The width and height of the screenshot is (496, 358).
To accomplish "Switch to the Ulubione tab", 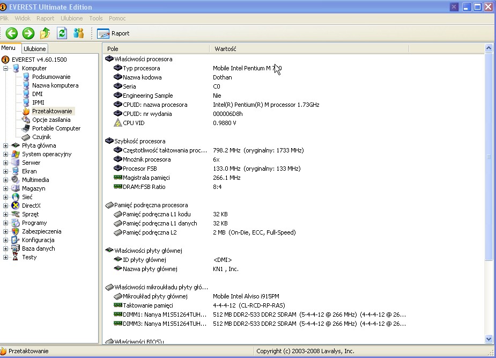I will [35, 49].
